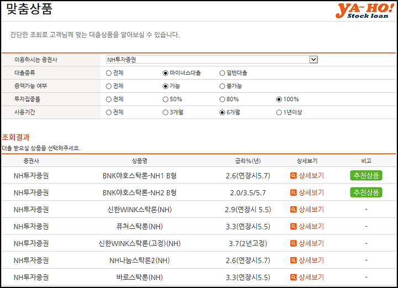Click the 맞춤상품 page title
398x288 pixels.
tap(29, 9)
